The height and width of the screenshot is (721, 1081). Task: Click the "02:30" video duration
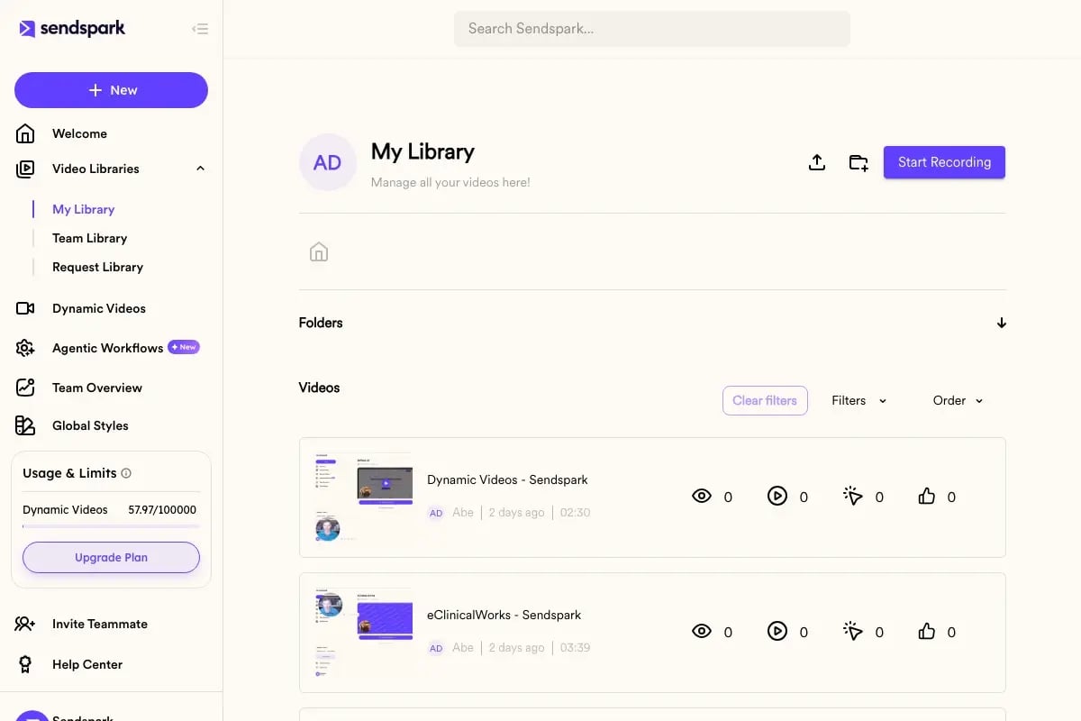tap(575, 513)
